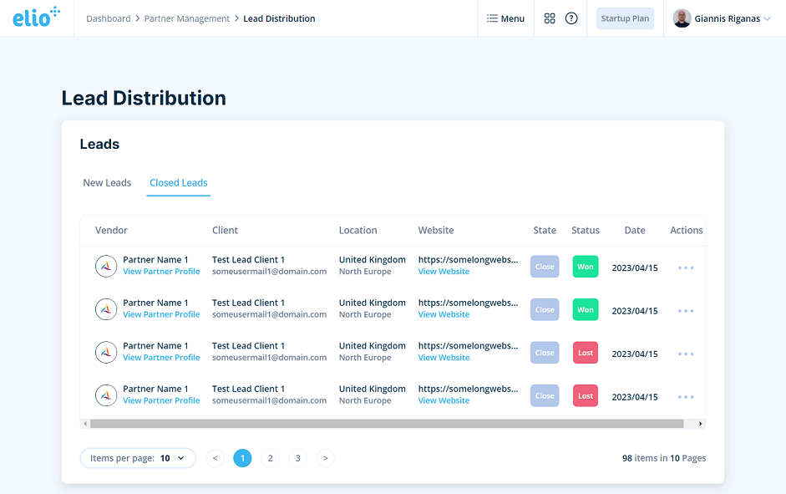Open View Website link in the second row
This screenshot has width=786, height=494.
coord(444,315)
